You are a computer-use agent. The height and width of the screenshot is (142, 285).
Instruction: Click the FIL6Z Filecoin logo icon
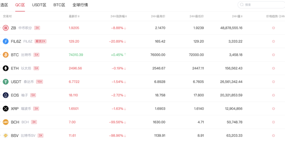coord(6,41)
